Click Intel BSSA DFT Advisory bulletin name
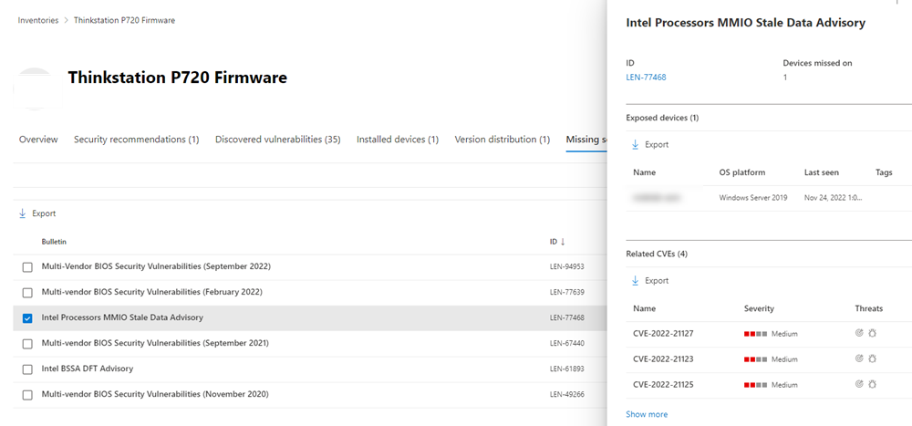912x426 pixels. 88,369
